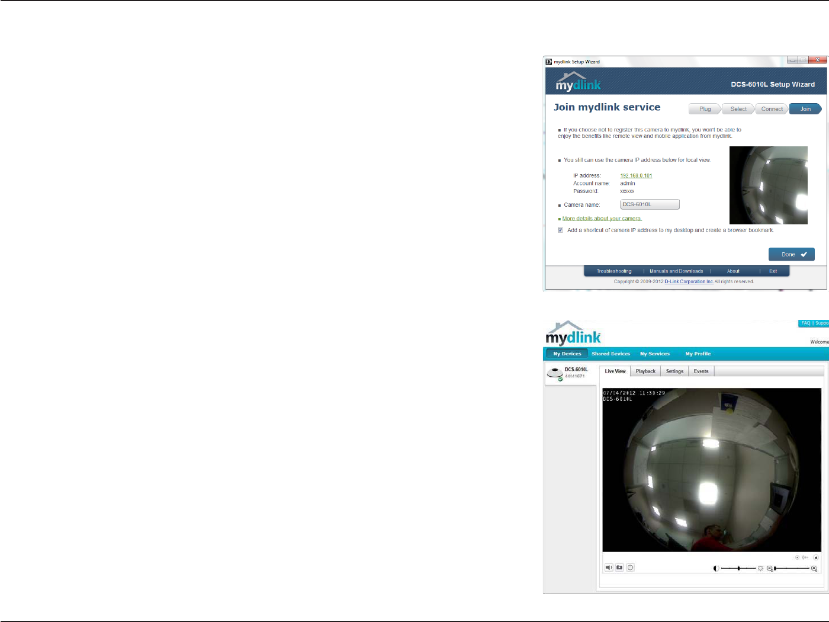Open the My Devices menu
Image resolution: width=829 pixels, height=622 pixels.
click(567, 354)
